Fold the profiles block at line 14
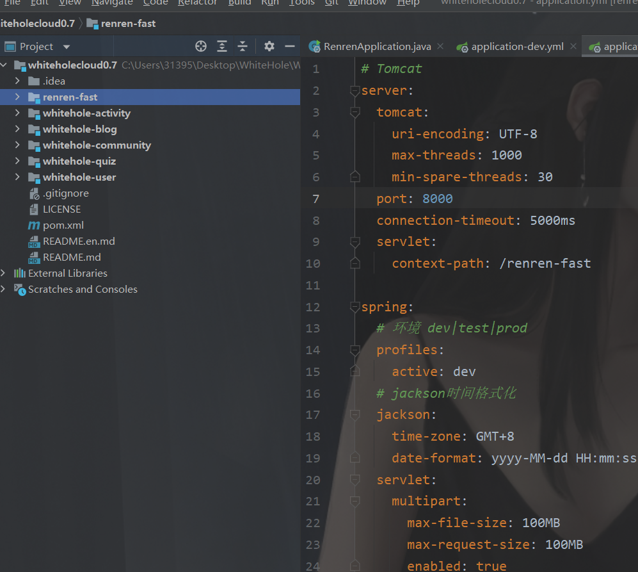The image size is (638, 572). click(355, 350)
